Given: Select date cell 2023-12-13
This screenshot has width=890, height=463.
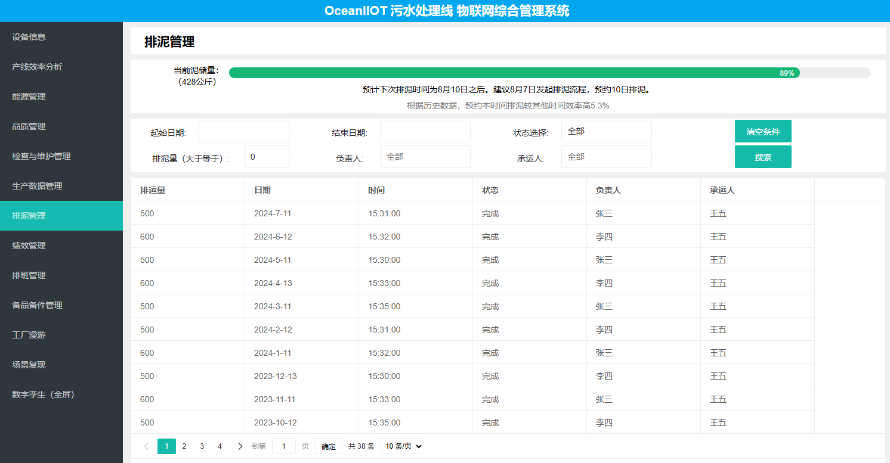Looking at the screenshot, I should tap(302, 376).
